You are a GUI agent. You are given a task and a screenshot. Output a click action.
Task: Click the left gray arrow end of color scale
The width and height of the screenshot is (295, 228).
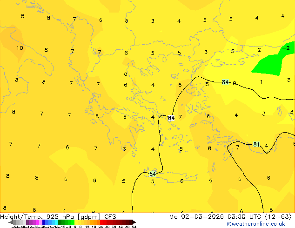coord(11,222)
